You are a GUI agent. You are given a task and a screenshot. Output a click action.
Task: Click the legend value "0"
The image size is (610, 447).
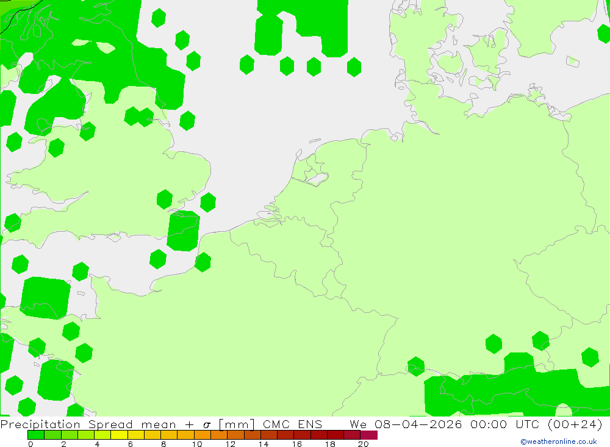30,444
